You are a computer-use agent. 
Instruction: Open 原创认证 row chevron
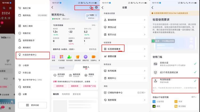[145, 27]
